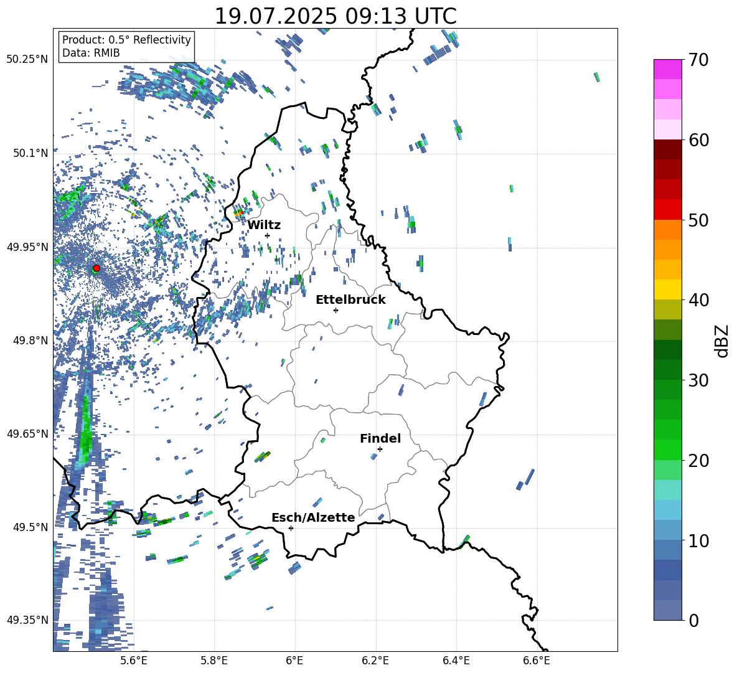This screenshot has height=673, width=737.
Task: Click the Wiltz city label
Action: [x=264, y=225]
